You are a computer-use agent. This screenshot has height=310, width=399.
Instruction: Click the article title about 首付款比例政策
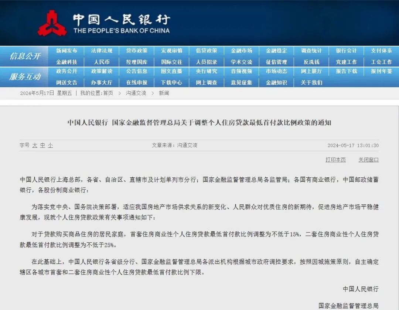[x=199, y=122]
